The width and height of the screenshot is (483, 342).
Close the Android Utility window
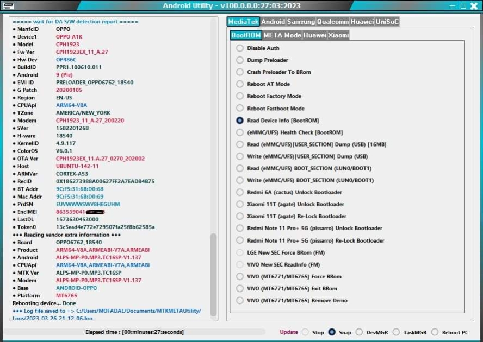(x=473, y=6)
